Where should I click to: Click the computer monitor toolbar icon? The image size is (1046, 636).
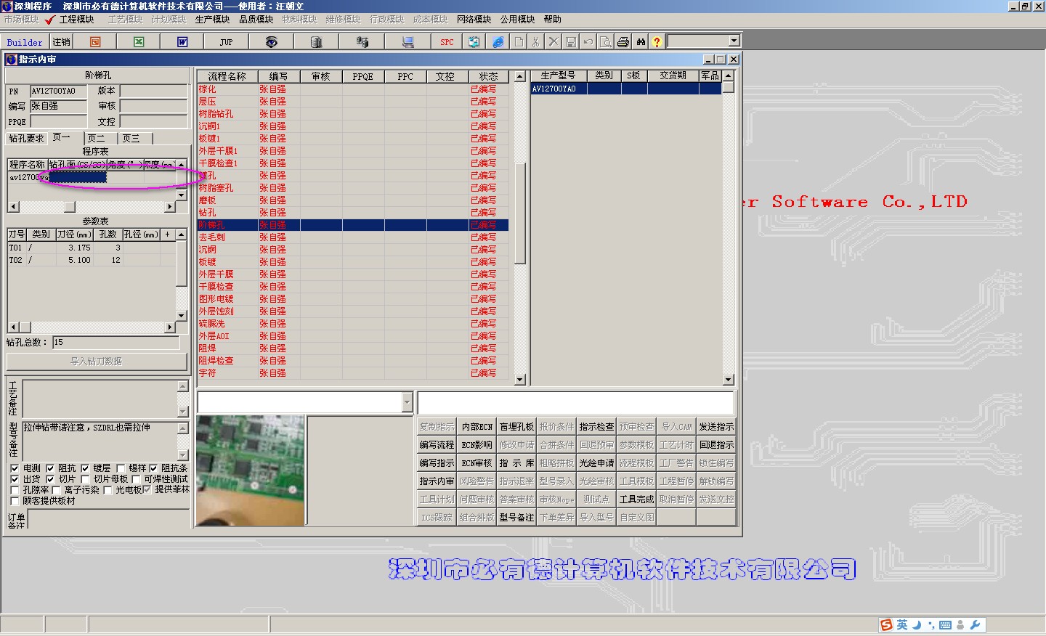click(408, 42)
